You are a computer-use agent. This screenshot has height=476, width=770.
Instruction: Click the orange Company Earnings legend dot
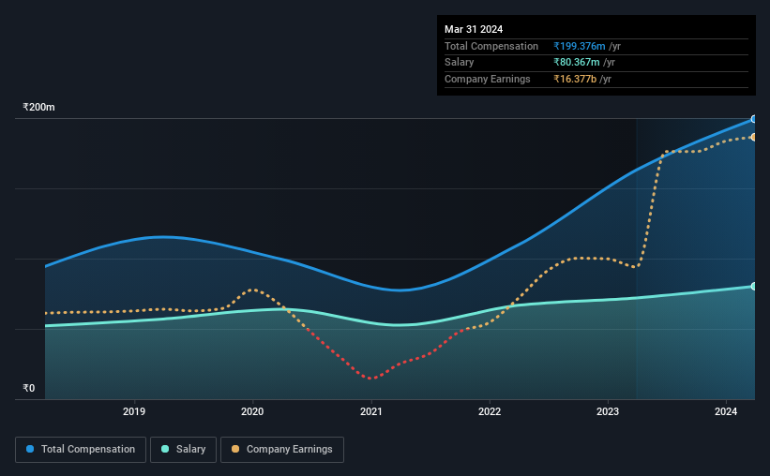click(235, 449)
